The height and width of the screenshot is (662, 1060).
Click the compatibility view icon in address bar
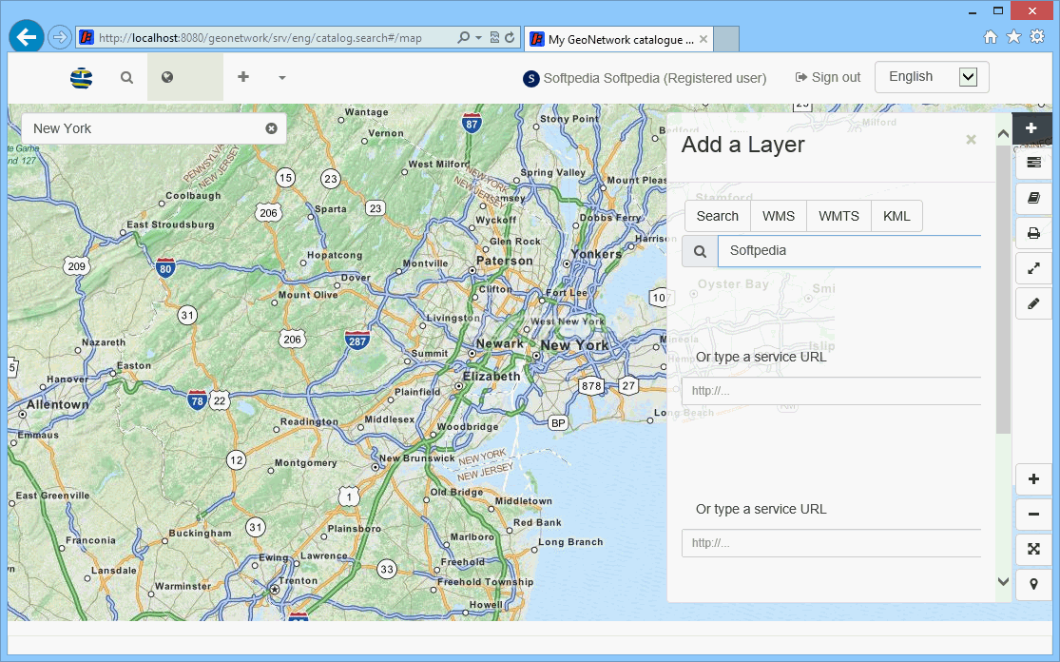click(495, 38)
